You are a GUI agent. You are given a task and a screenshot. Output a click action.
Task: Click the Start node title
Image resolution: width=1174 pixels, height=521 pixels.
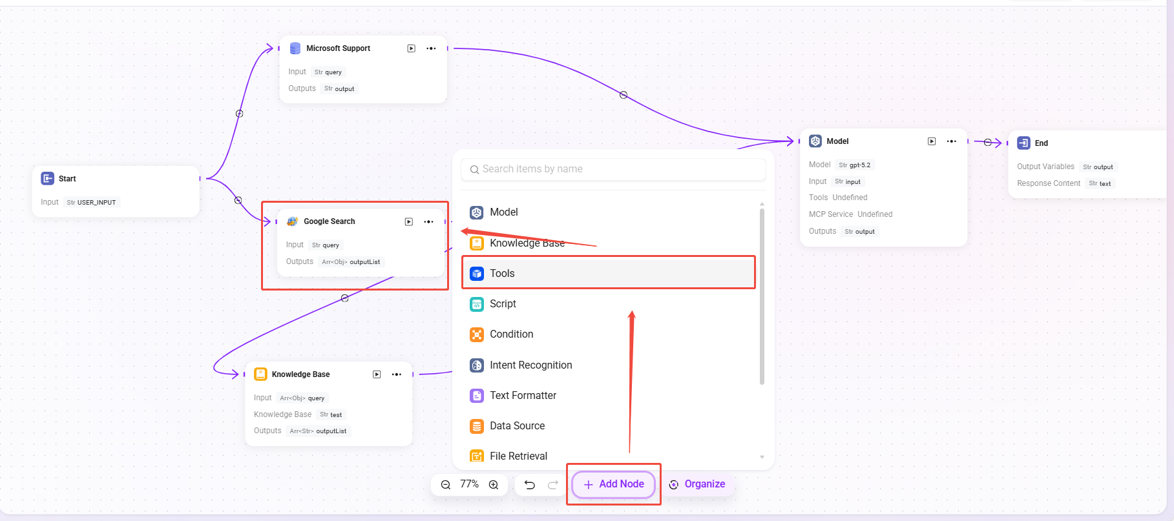tap(67, 179)
